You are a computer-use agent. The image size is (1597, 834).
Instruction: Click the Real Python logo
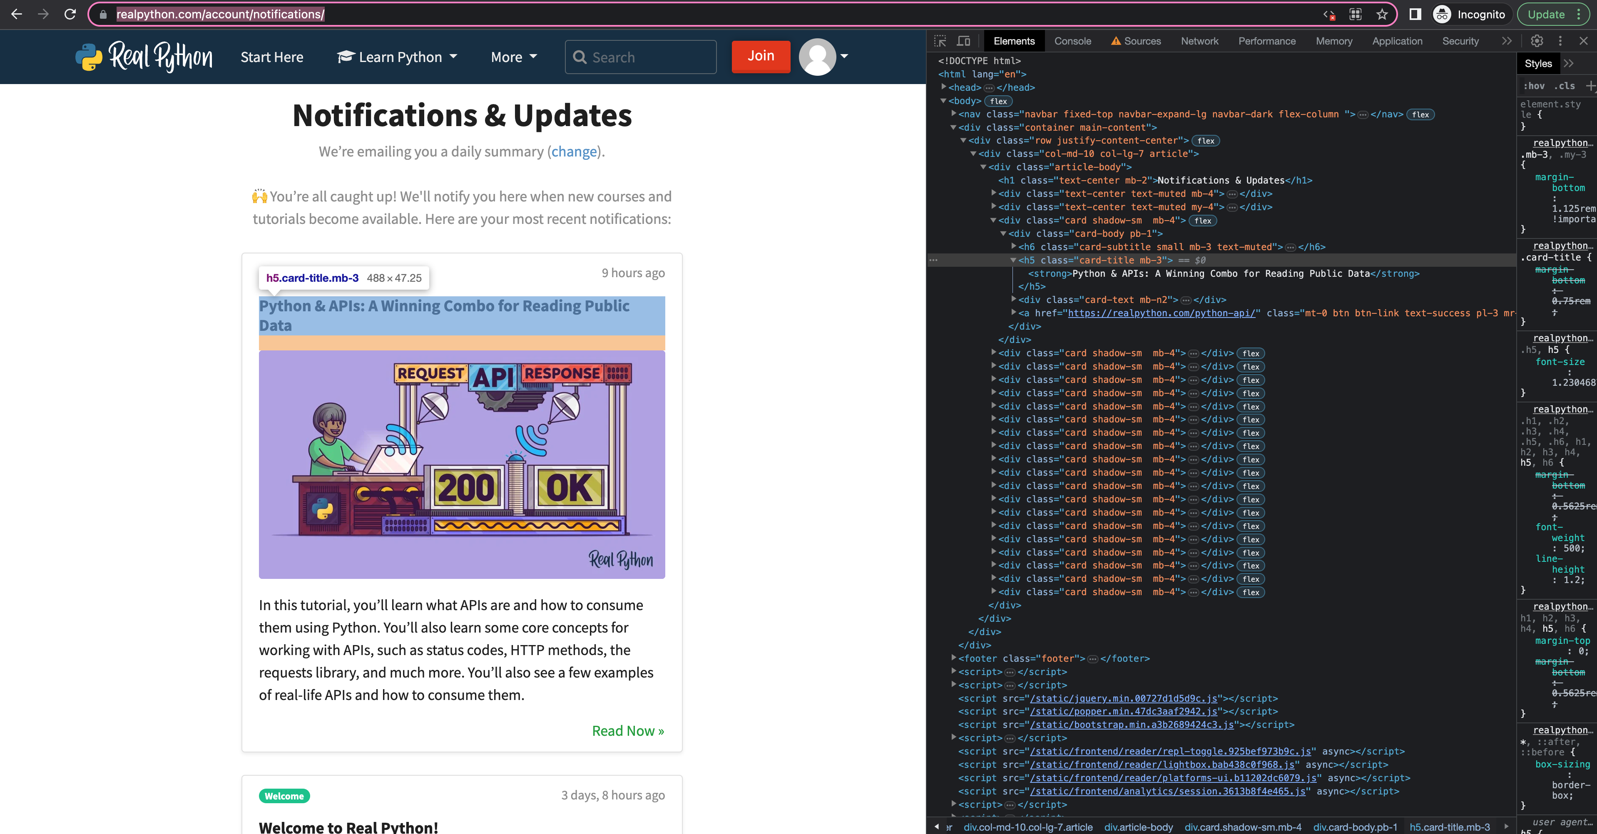tap(144, 57)
